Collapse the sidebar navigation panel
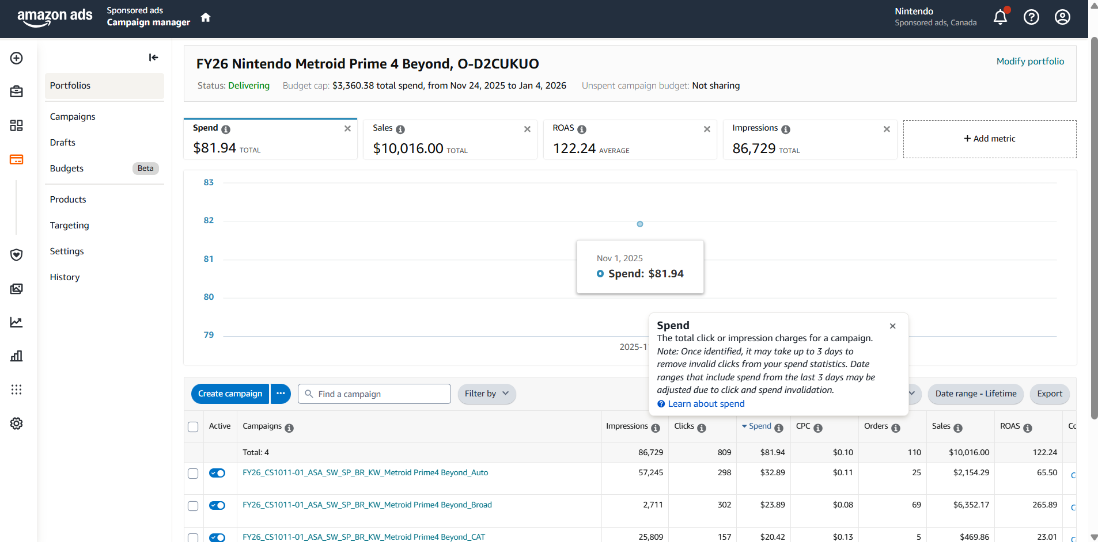Viewport: 1098px width, 542px height. 153,58
